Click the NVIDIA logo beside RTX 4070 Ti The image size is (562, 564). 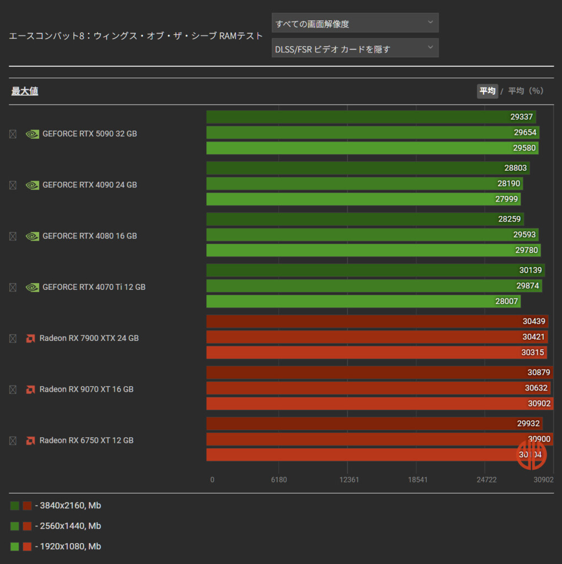point(33,288)
